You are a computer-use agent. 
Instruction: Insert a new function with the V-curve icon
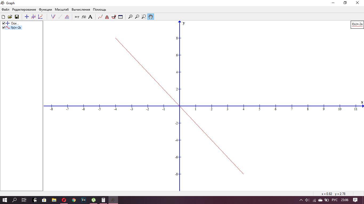(x=53, y=17)
